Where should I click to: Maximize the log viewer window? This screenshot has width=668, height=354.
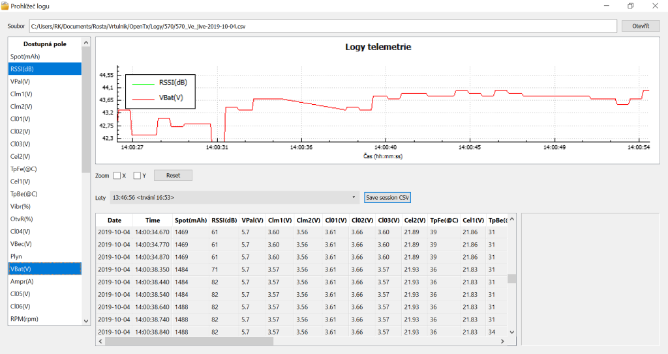630,6
